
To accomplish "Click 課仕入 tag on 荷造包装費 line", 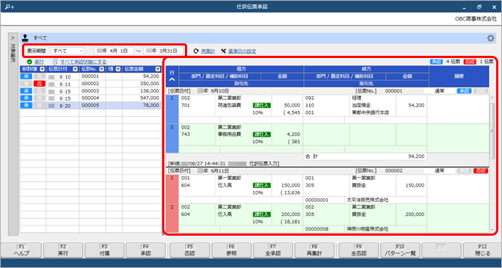I will click(261, 105).
